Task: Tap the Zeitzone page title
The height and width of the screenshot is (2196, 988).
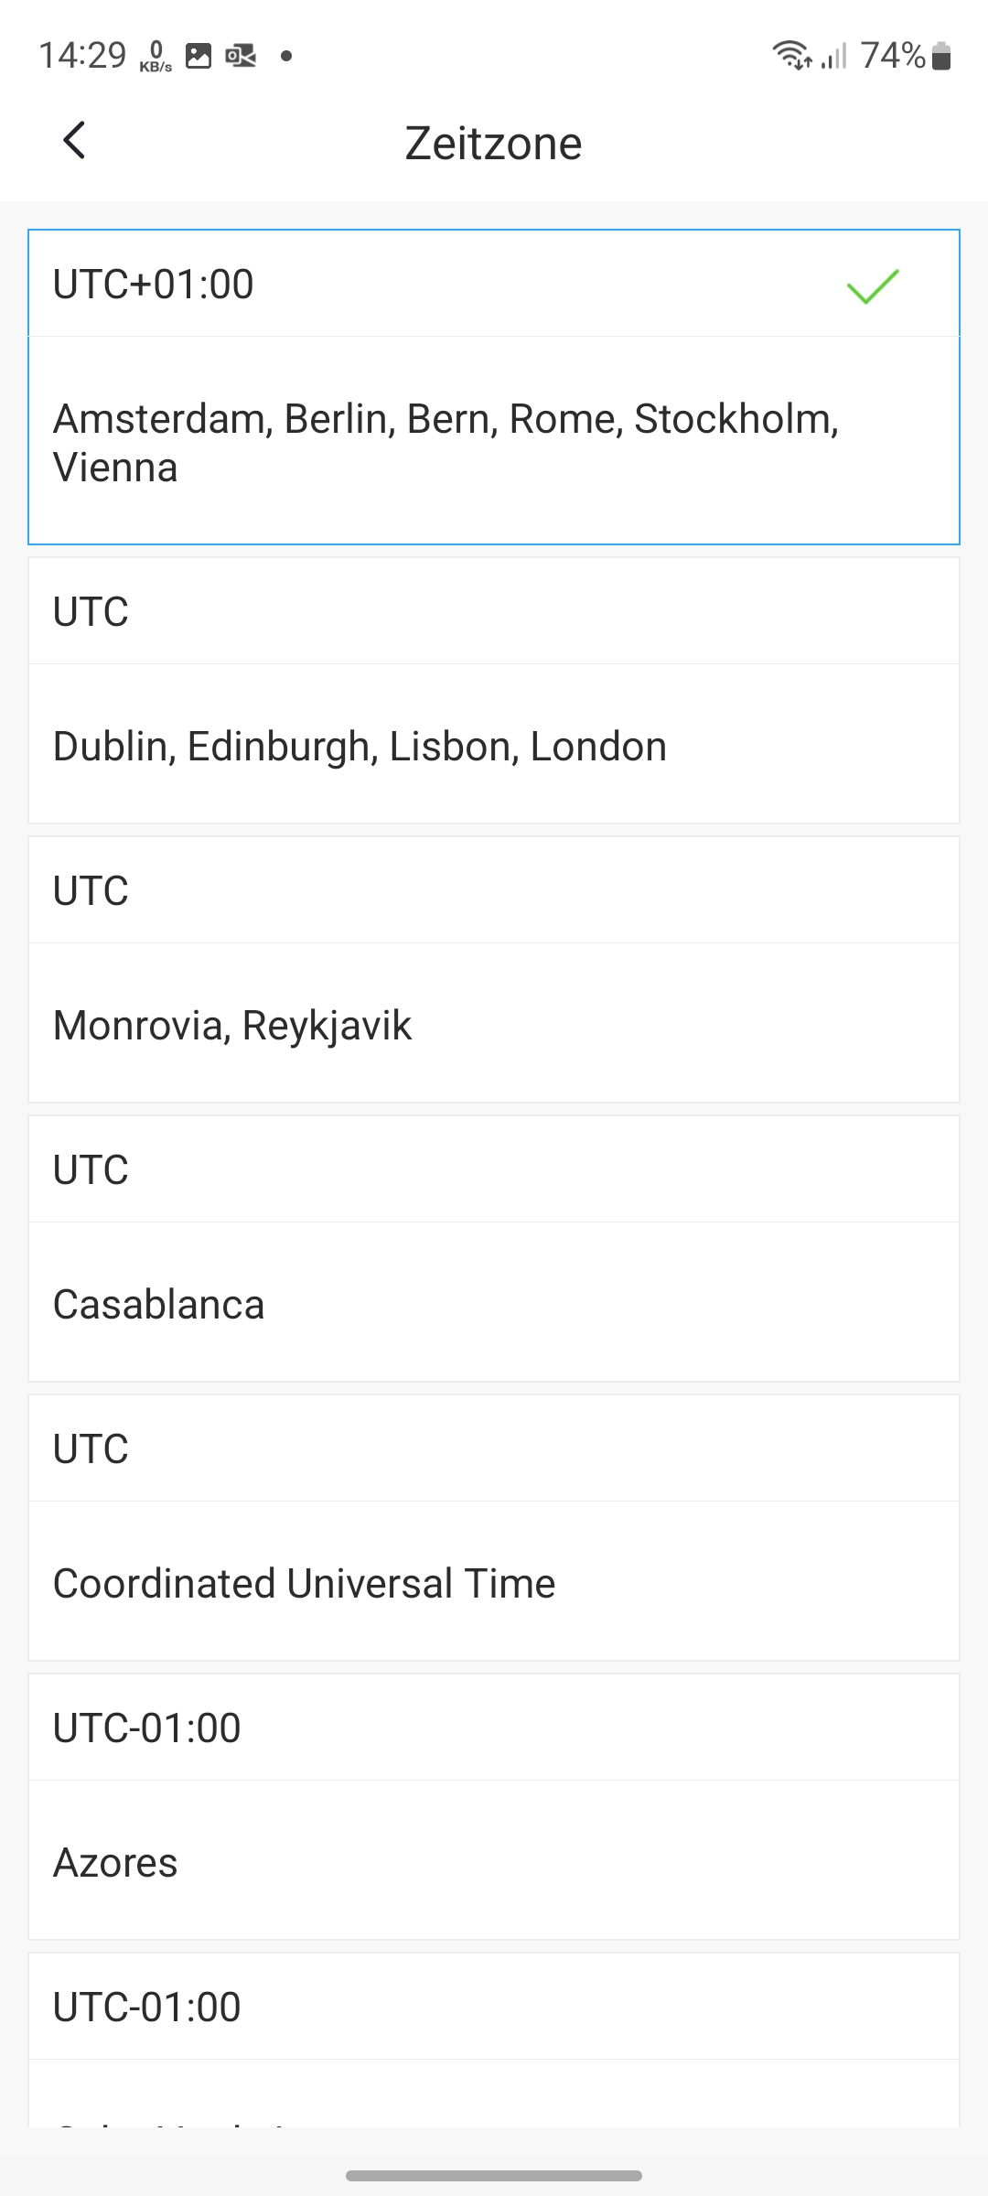Action: pos(493,144)
